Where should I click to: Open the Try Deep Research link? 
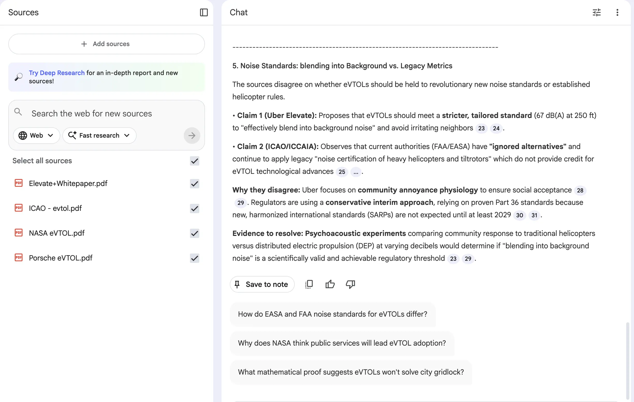pos(57,73)
